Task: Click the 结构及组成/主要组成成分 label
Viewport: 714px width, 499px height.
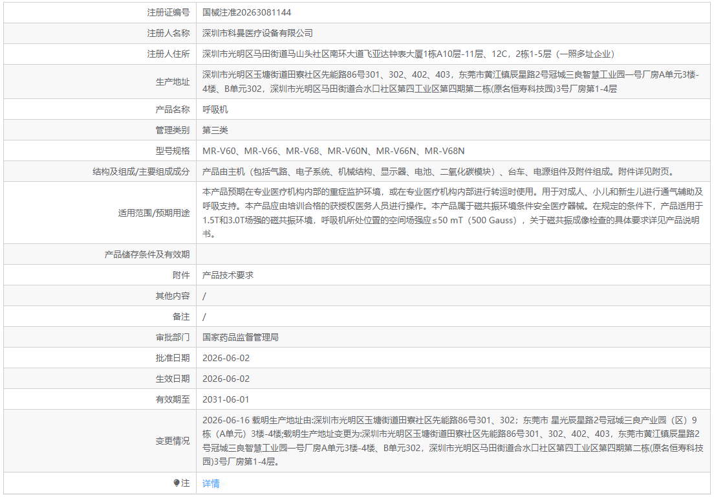Action: pyautogui.click(x=141, y=172)
